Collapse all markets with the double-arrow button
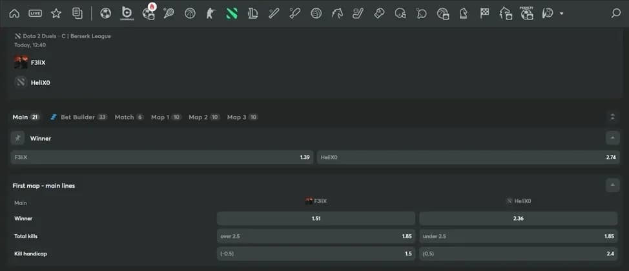This screenshot has width=629, height=271. coord(612,117)
